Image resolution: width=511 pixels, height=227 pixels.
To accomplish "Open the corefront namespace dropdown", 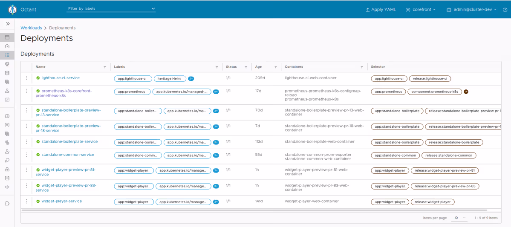I will [x=420, y=10].
